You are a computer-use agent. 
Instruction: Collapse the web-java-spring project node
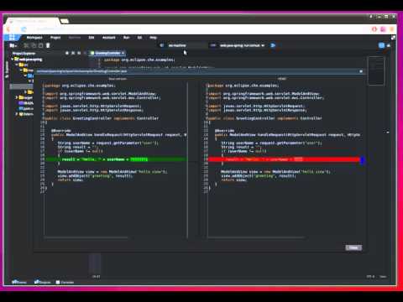tap(13, 60)
